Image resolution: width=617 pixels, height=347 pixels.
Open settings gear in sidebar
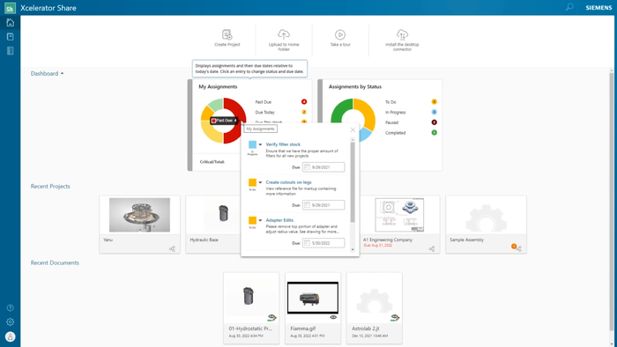(x=11, y=321)
